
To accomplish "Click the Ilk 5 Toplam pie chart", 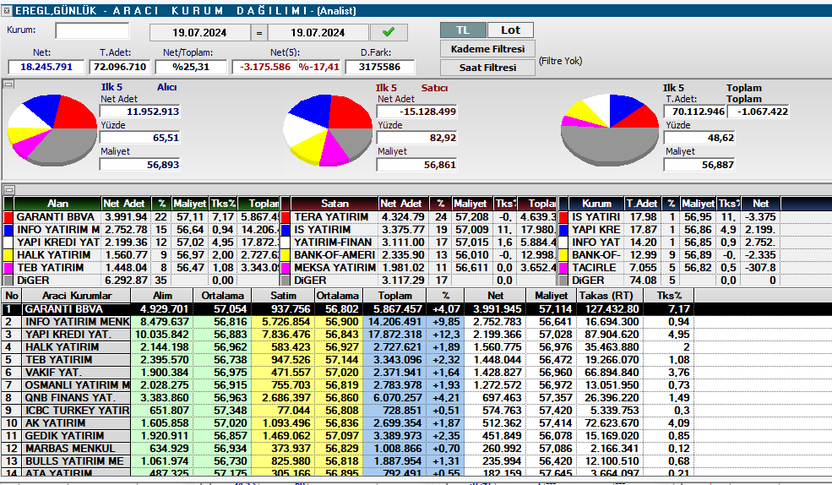I will click(610, 130).
